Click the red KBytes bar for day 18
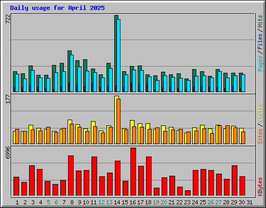 149,176
